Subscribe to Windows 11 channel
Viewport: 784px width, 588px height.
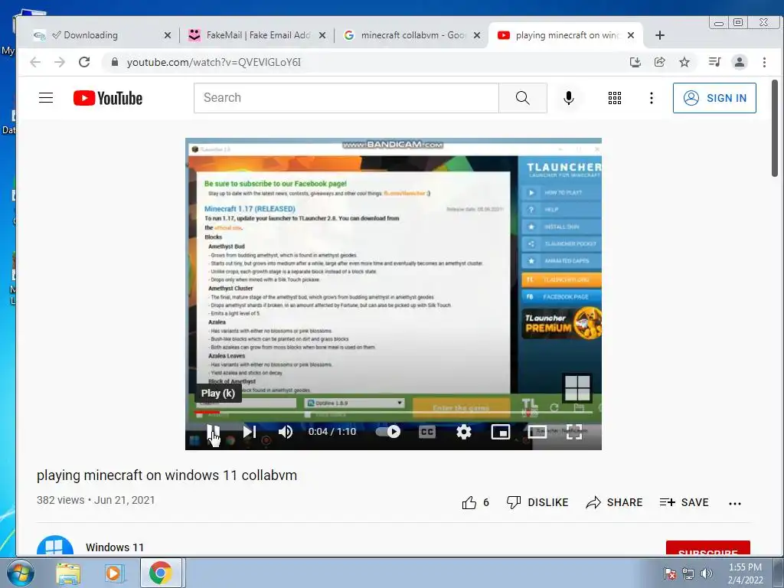[708, 548]
